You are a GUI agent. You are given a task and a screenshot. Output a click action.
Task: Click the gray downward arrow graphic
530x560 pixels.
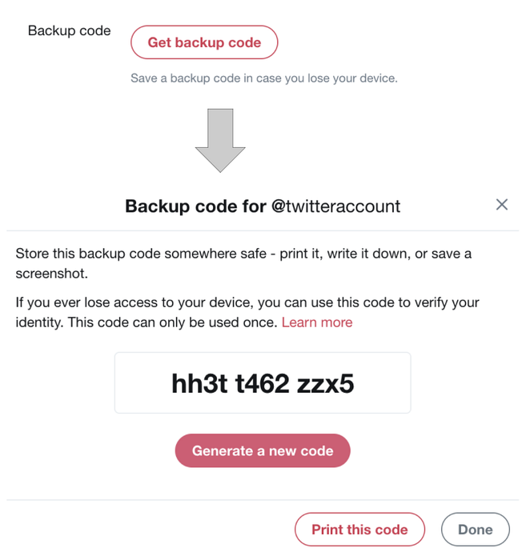[x=220, y=140]
